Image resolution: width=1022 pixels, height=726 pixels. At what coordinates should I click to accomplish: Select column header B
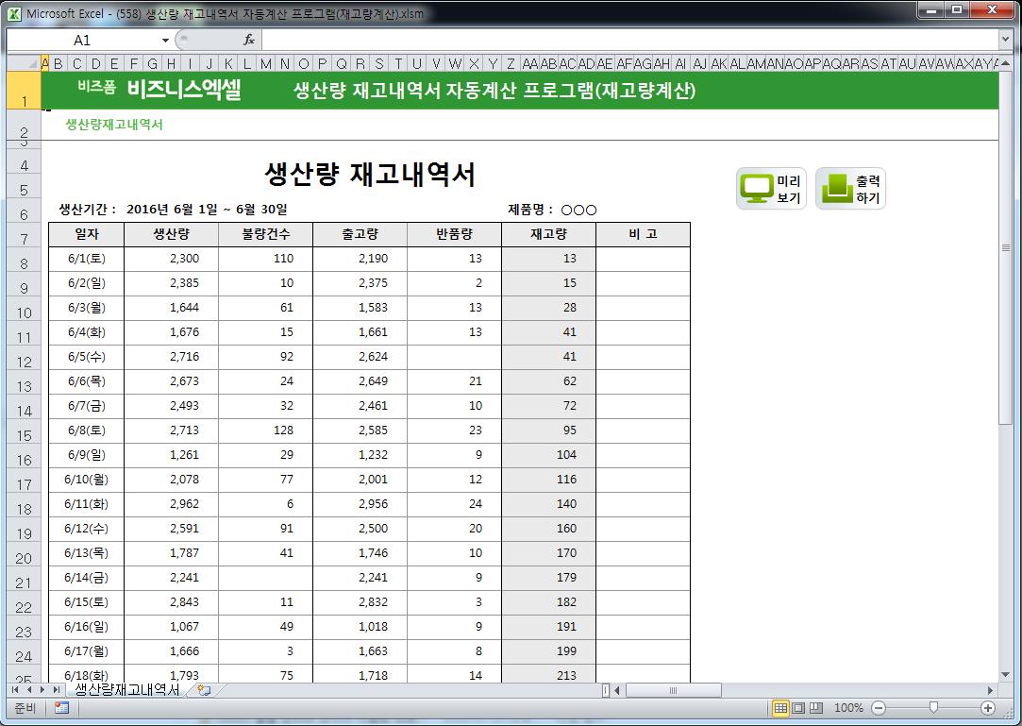[x=59, y=63]
